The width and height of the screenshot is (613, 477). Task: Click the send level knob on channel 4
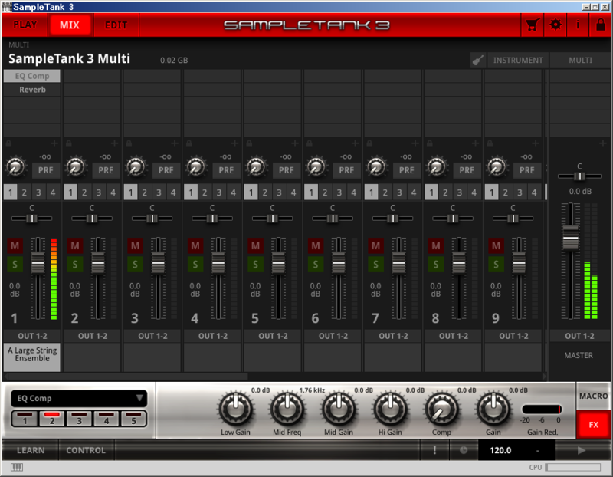[196, 166]
